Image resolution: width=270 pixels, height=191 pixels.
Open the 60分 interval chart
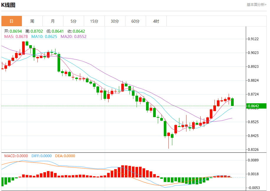click(135, 21)
